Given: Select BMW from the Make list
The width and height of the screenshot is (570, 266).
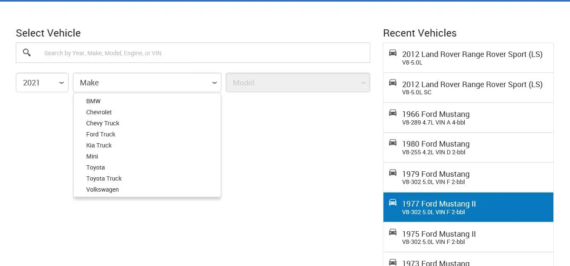Looking at the screenshot, I should click(147, 101).
